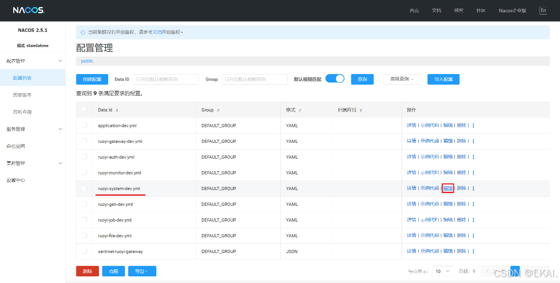Focus the Data ID search field
Viewport: 560px width, 283px height.
(166, 79)
